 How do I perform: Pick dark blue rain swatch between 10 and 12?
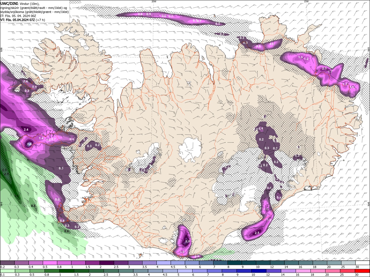(x=259, y=271)
